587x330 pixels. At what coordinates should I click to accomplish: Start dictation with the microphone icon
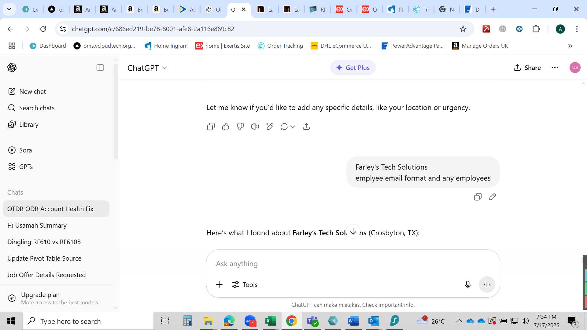click(x=468, y=285)
